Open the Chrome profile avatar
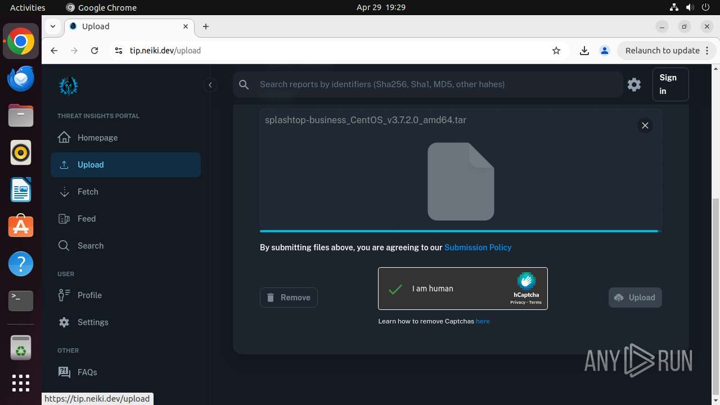This screenshot has height=405, width=720. click(x=605, y=51)
